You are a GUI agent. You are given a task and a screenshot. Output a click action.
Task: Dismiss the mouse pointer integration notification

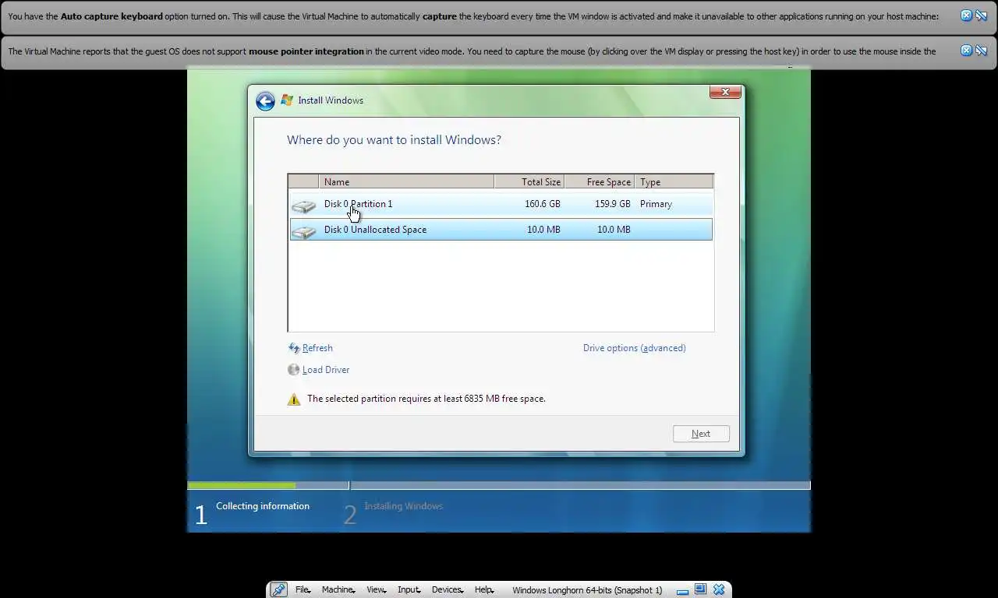pos(966,51)
